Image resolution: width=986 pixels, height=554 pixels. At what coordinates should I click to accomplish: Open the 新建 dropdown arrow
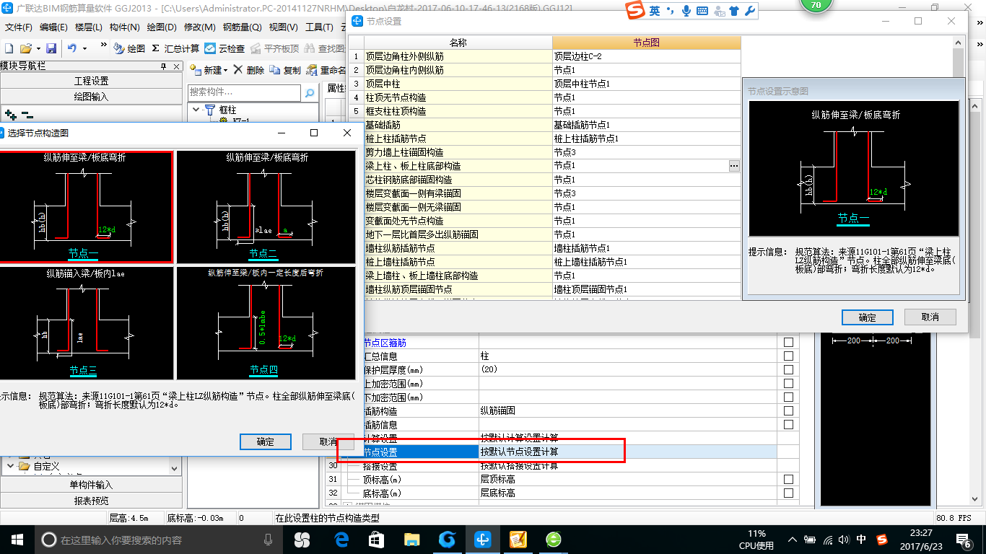226,70
